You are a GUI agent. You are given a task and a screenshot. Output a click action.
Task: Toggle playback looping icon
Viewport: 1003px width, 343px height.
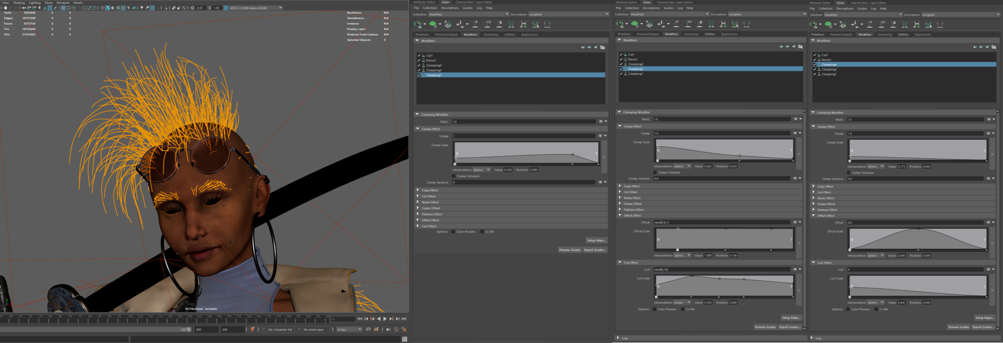pyautogui.click(x=368, y=329)
